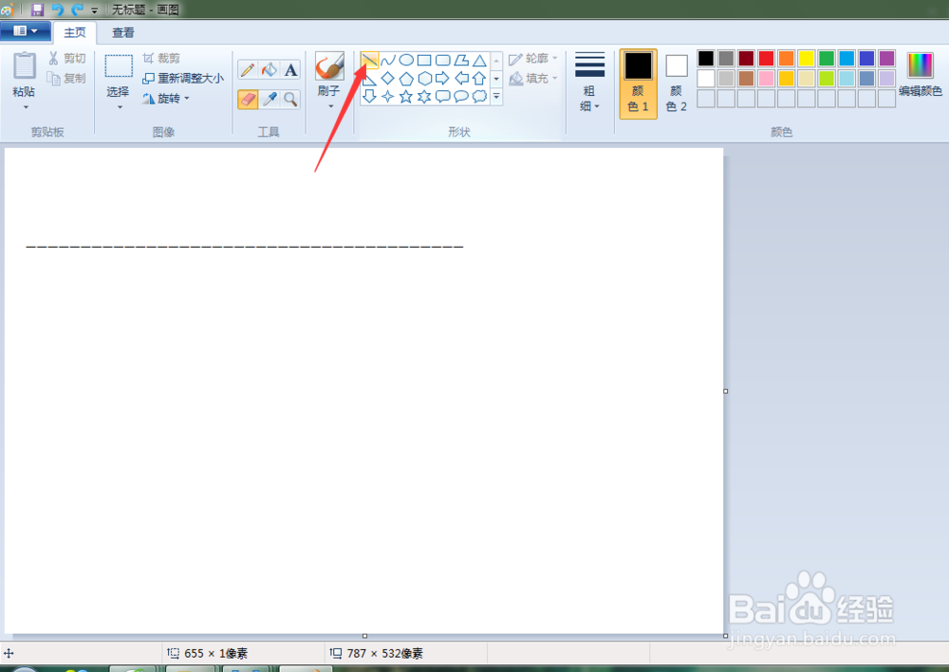Click the Redo arrow in title bar
949x672 pixels.
coord(78,9)
